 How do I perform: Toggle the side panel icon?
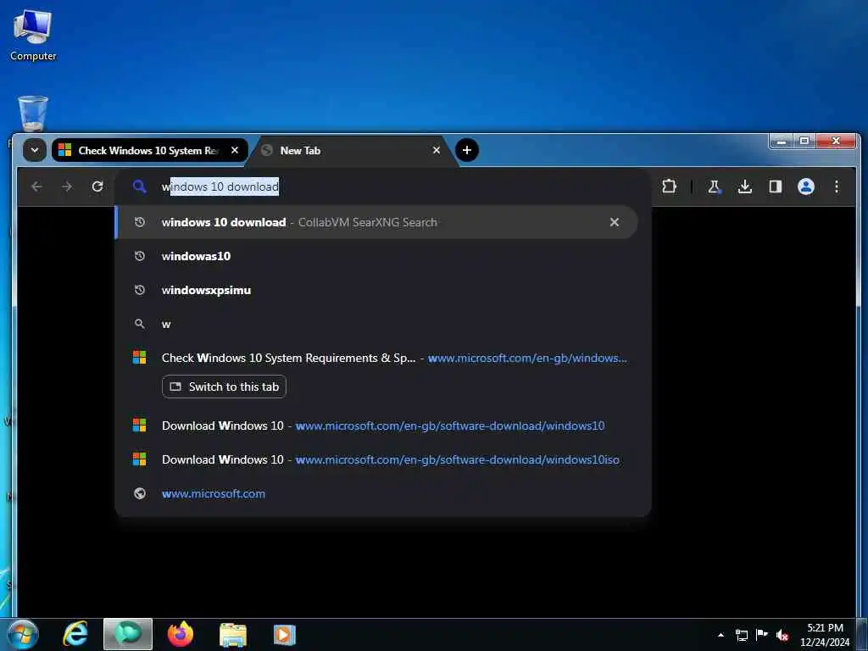pos(775,186)
